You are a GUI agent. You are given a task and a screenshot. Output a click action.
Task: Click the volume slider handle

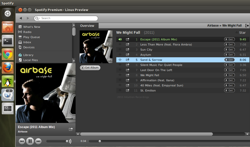(67, 141)
